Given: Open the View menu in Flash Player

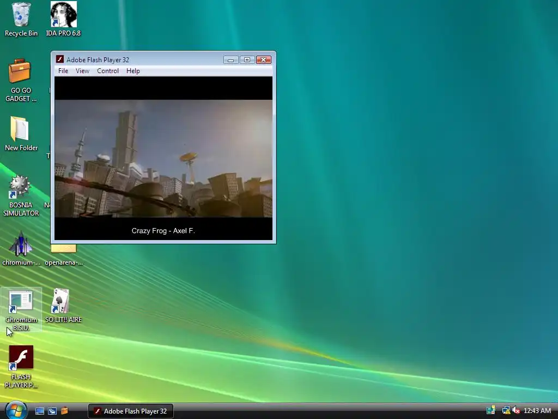Looking at the screenshot, I should tap(82, 71).
